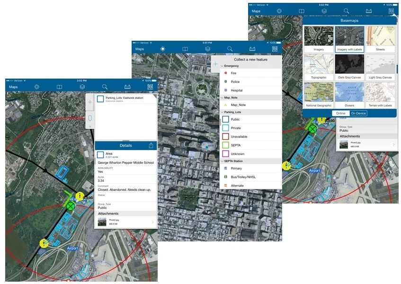Choose Terrain with Labels basemap
401x284 pixels.
pyautogui.click(x=380, y=95)
